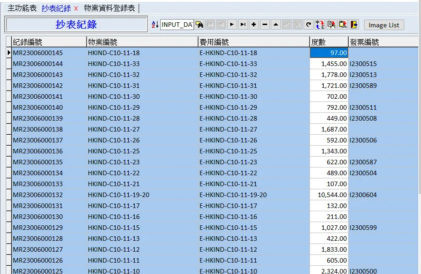Click the INPUT_DA sort field box
The height and width of the screenshot is (274, 421).
tap(177, 25)
